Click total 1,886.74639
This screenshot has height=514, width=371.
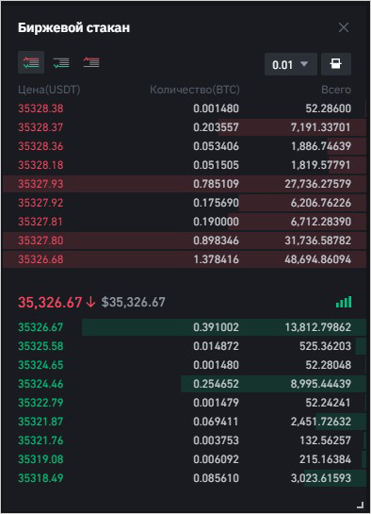pos(320,146)
